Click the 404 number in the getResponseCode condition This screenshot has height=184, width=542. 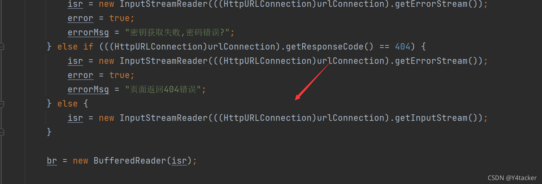tap(403, 47)
